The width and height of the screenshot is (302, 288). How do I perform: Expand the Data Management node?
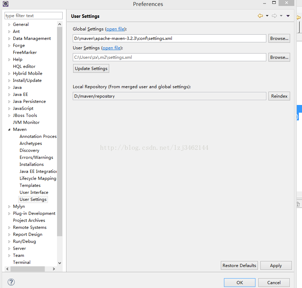9,38
